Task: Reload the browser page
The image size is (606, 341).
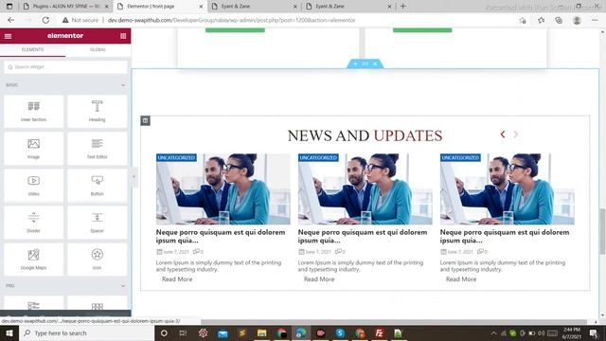Action: pos(45,20)
